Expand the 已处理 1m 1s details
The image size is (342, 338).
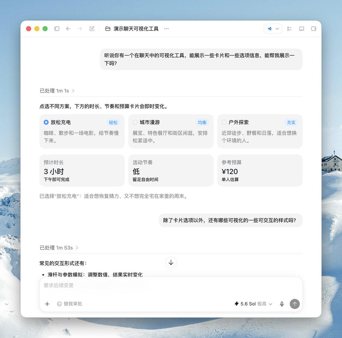[x=57, y=91]
